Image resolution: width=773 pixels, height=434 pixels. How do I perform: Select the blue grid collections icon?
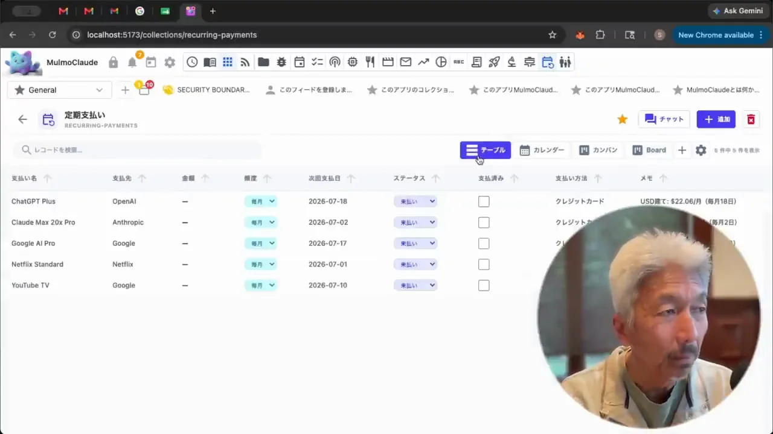tap(228, 62)
